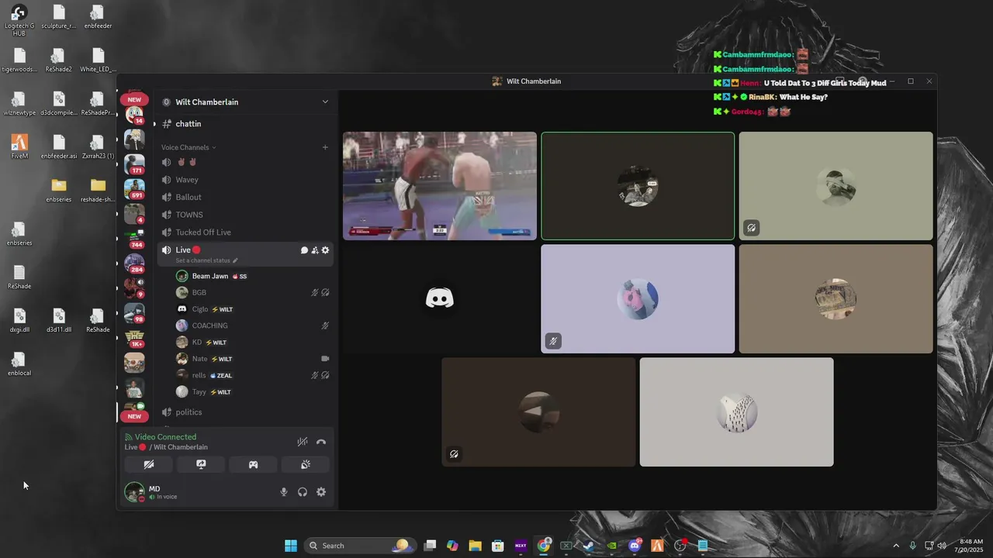Toggle deafen with the headphones icon

[x=303, y=492]
